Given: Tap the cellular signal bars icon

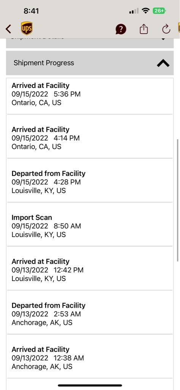Looking at the screenshot, I should click(134, 11).
